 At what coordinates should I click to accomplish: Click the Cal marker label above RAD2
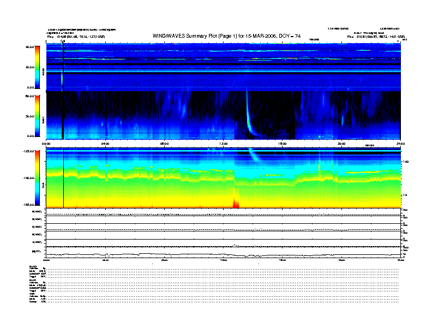pos(63,41)
